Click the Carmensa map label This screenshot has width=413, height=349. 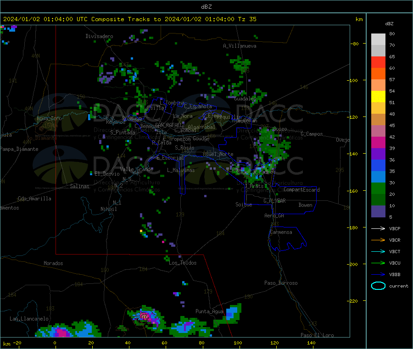281,233
